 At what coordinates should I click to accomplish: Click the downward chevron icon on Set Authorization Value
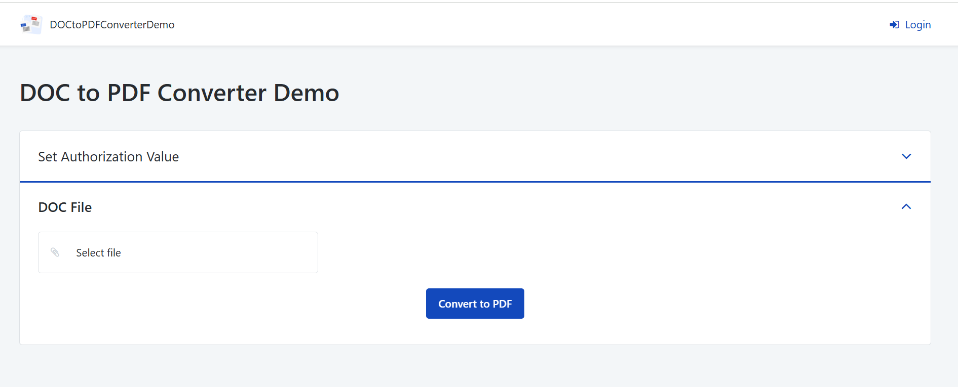tap(906, 156)
